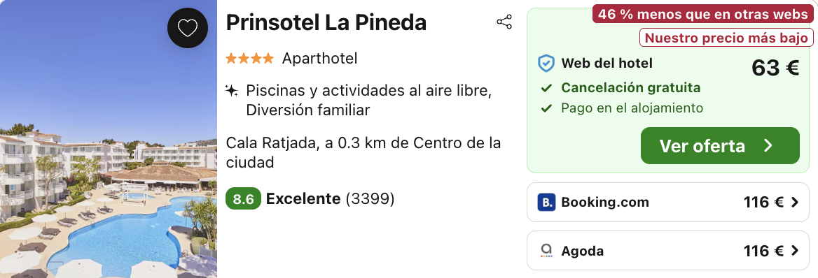818x278 pixels.
Task: Save hotel with the heart favorite icon
Action: pyautogui.click(x=187, y=28)
